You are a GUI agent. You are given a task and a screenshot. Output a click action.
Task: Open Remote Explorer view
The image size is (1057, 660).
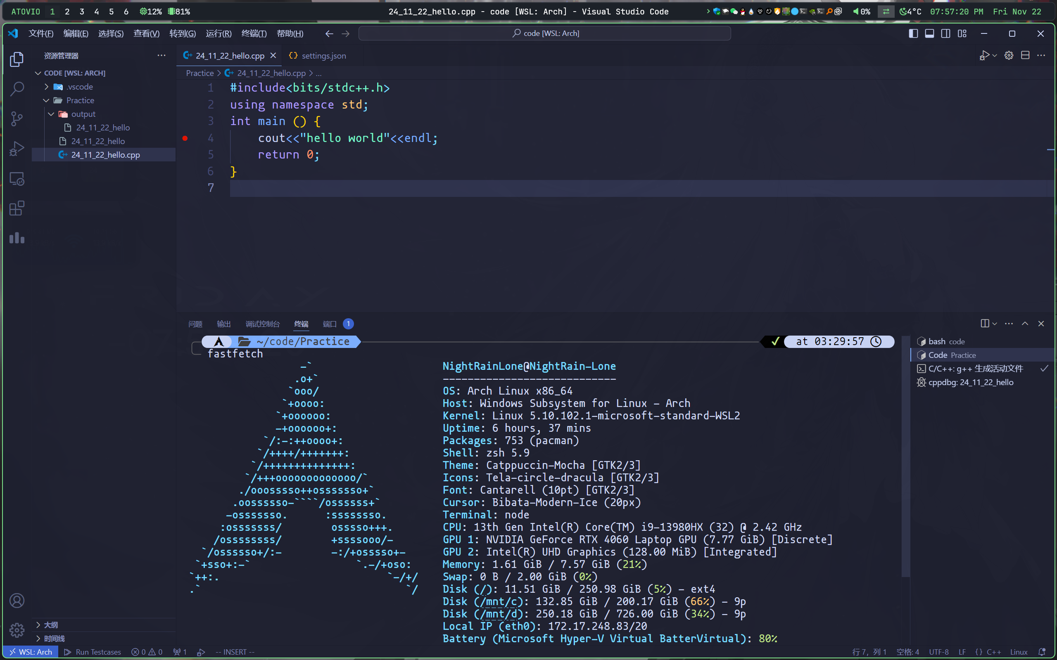pyautogui.click(x=17, y=179)
